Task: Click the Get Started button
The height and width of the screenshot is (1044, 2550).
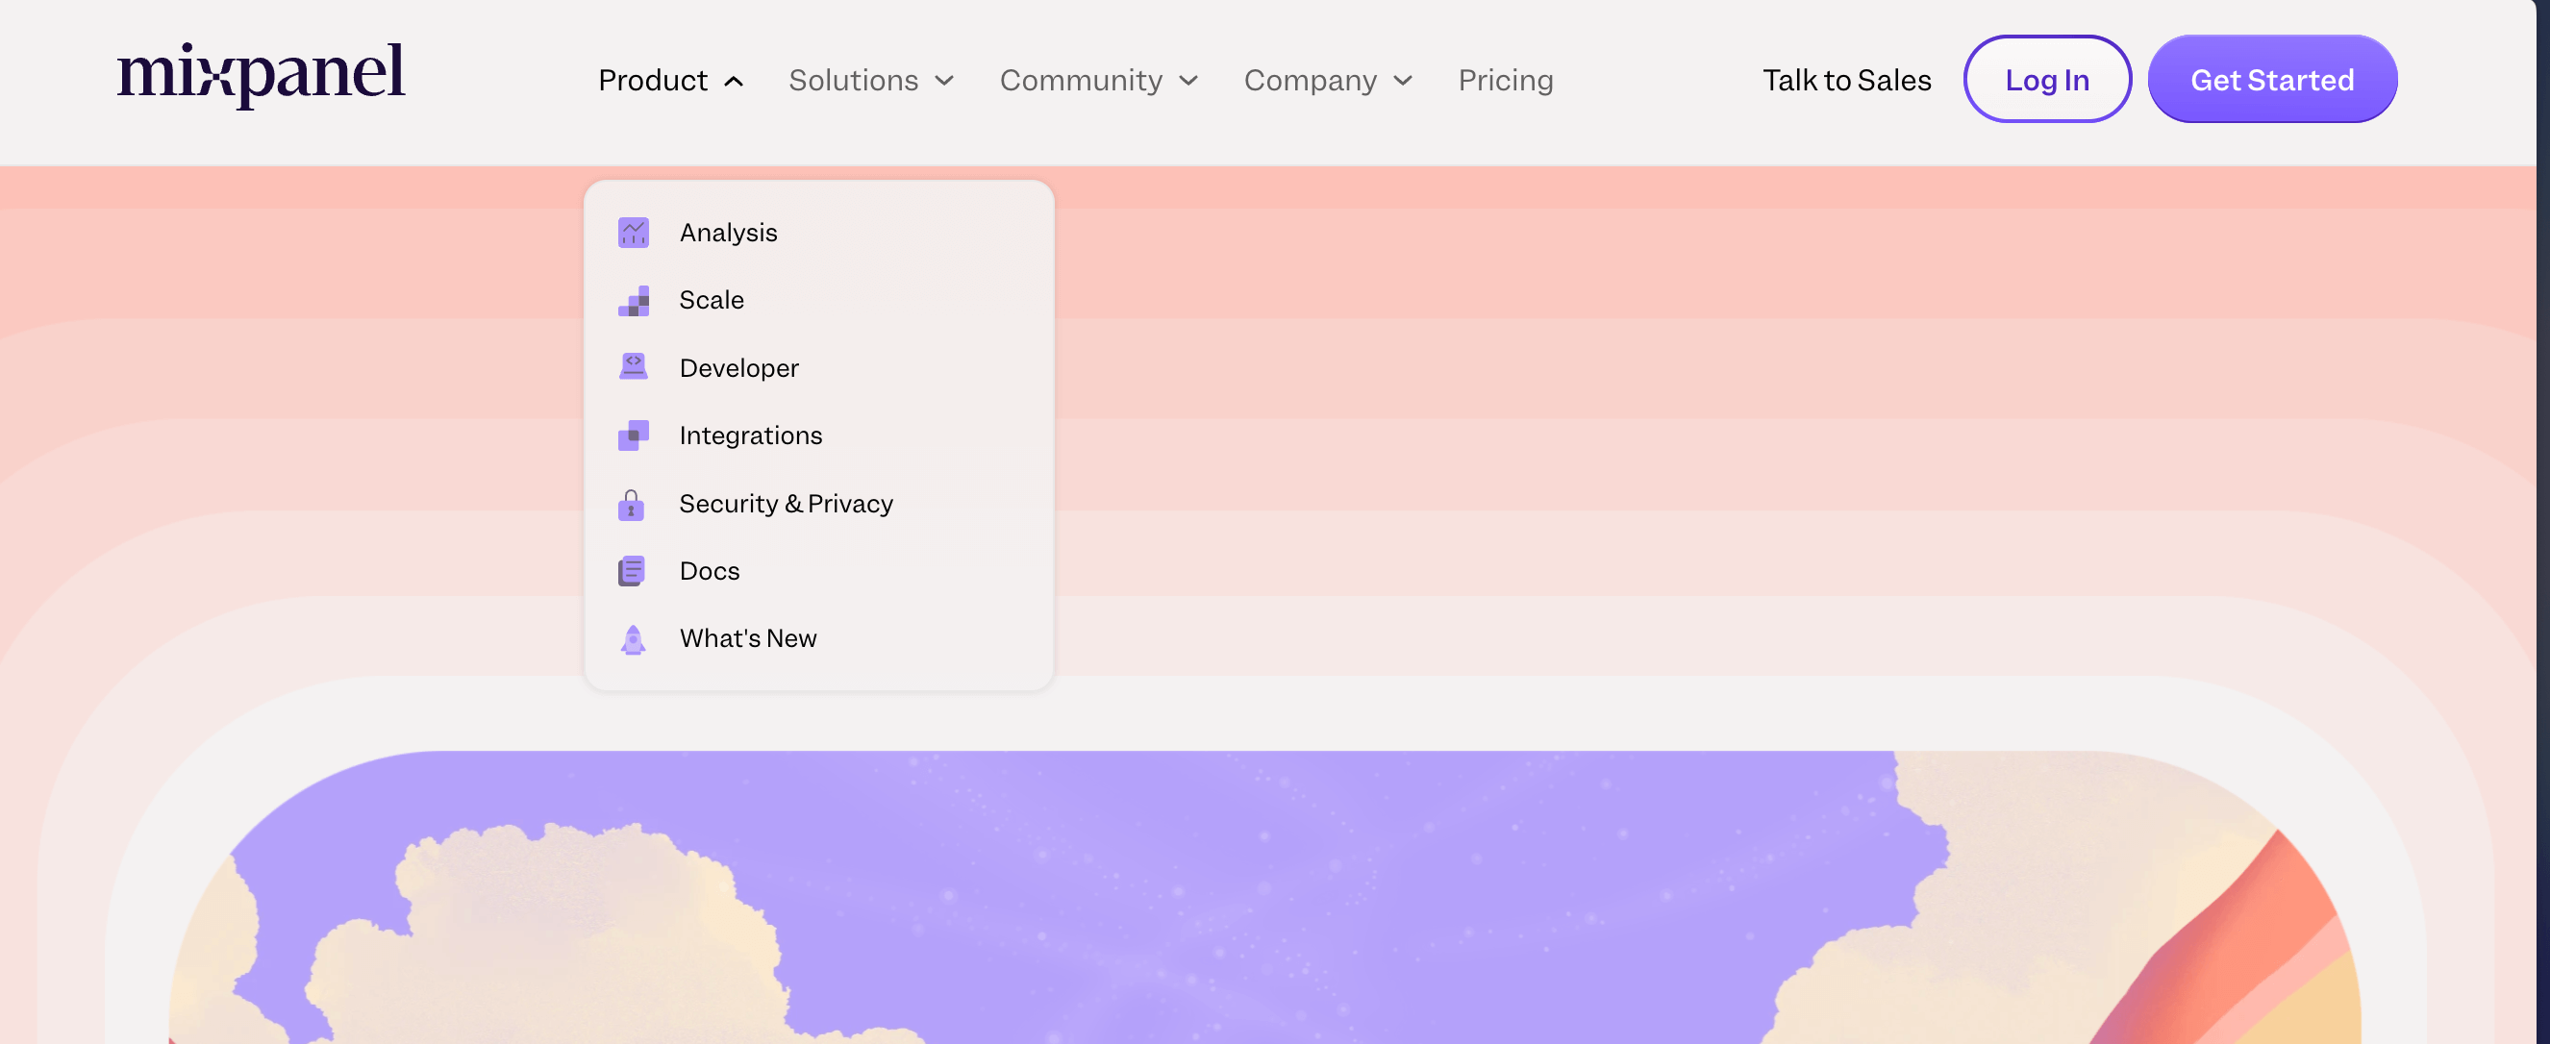Action: point(2272,79)
